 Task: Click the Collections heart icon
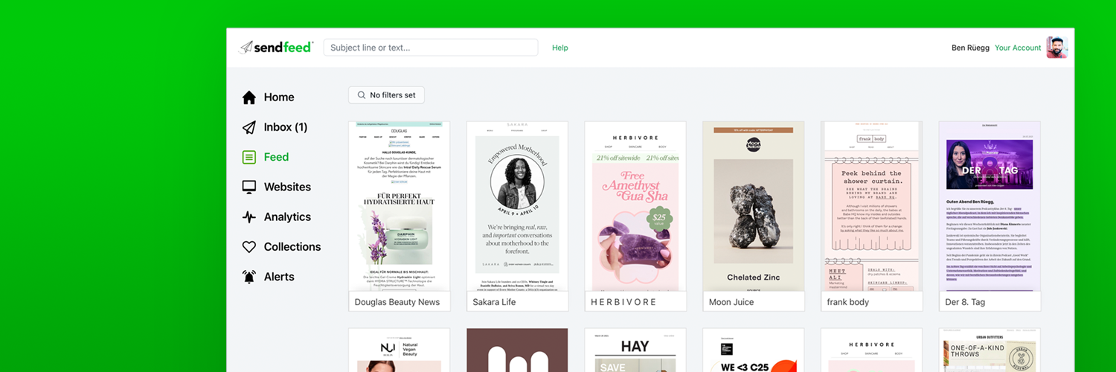tap(249, 247)
